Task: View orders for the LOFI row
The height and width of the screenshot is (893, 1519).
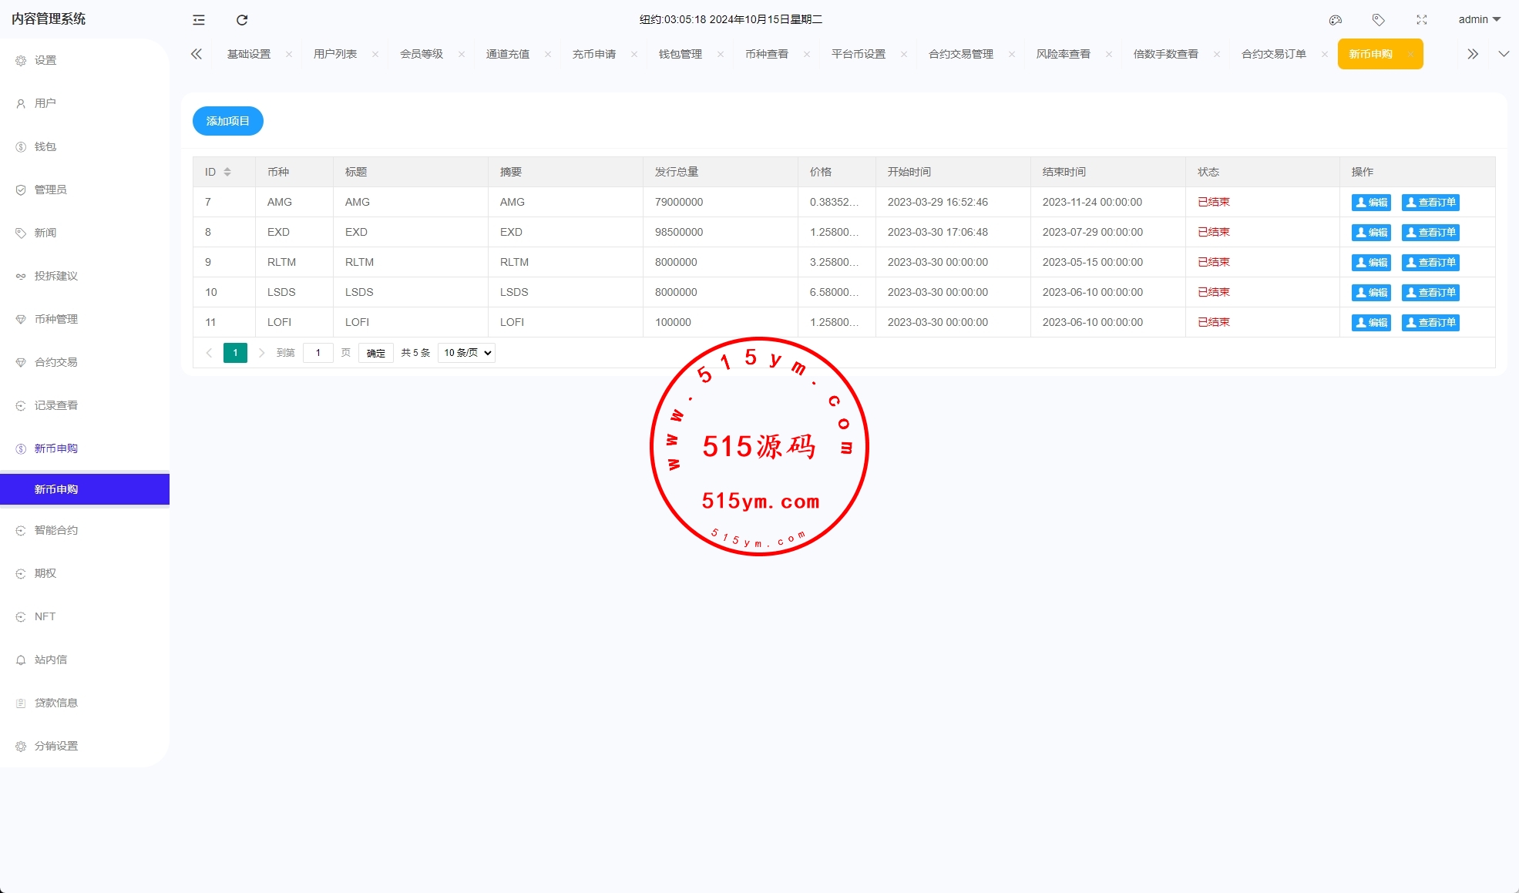Action: point(1430,323)
